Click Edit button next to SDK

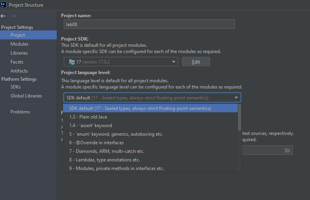(196, 62)
